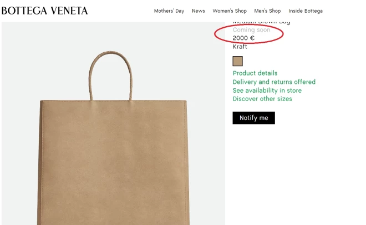This screenshot has width=366, height=225.
Task: Click the Bottega Veneta logo
Action: pos(44,11)
